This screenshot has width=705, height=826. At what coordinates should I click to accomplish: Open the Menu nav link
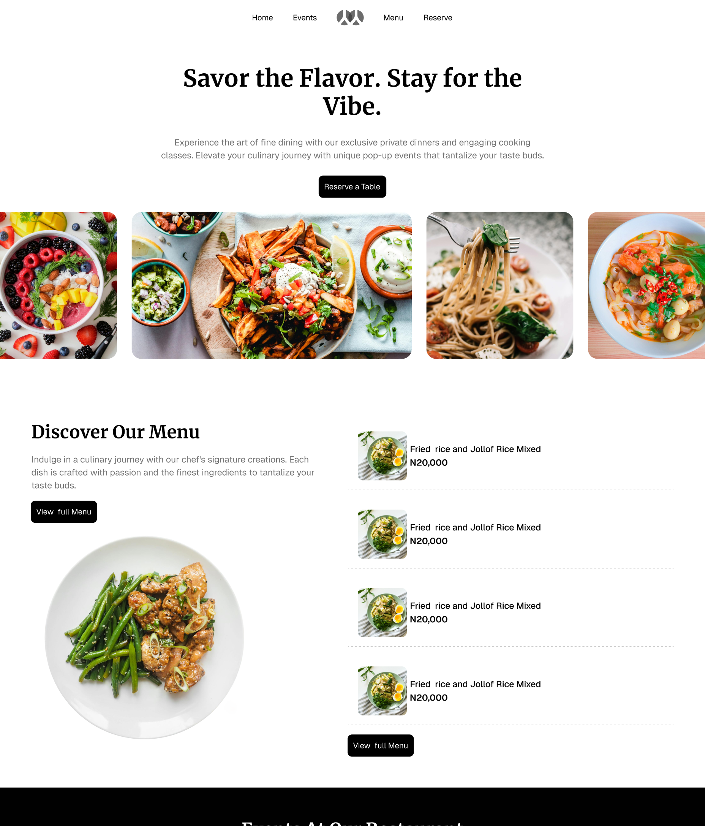(393, 17)
